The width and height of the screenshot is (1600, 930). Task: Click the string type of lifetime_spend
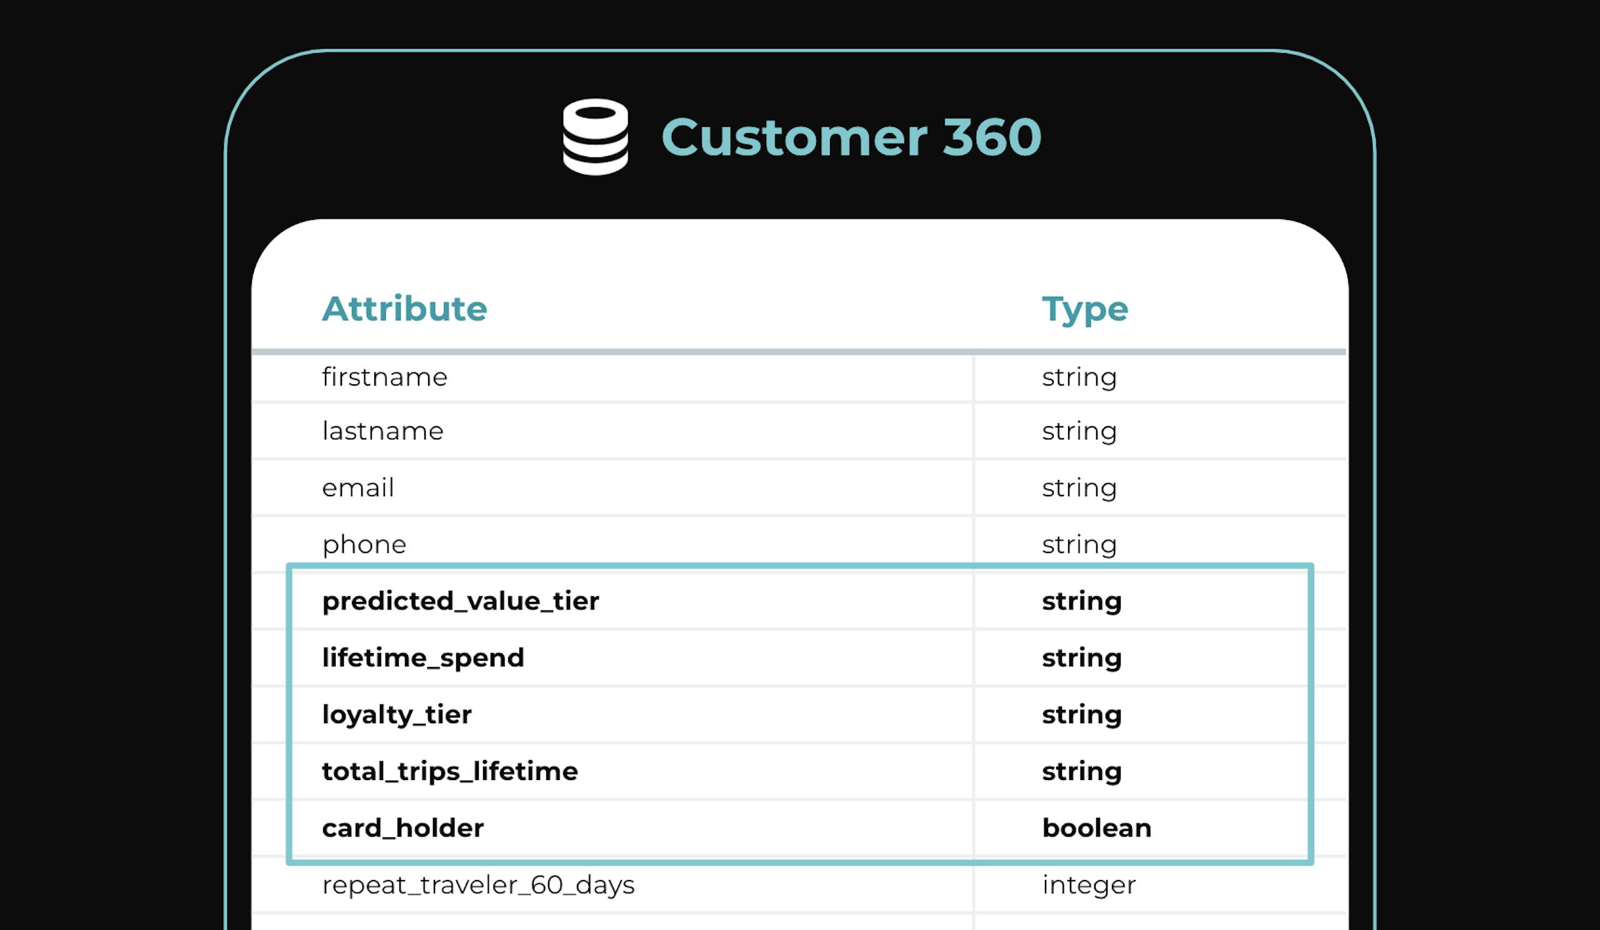tap(1082, 657)
